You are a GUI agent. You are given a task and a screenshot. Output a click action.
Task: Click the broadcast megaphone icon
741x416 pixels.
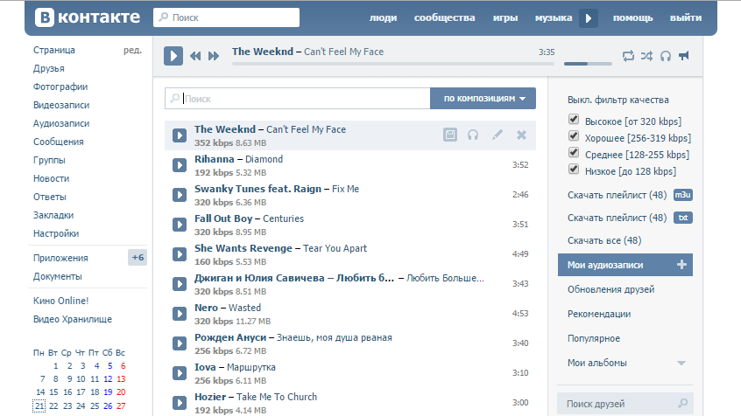[684, 56]
